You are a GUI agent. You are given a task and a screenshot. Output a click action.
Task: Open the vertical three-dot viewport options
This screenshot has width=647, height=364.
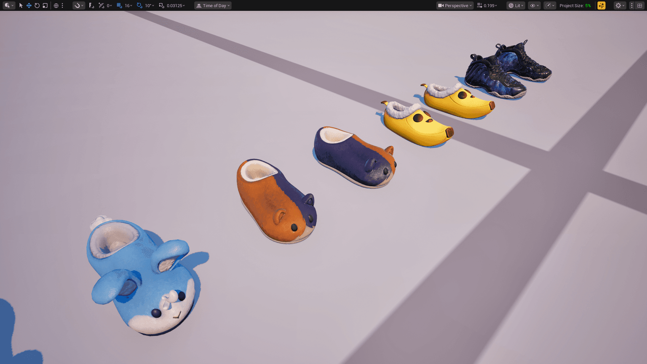point(632,5)
